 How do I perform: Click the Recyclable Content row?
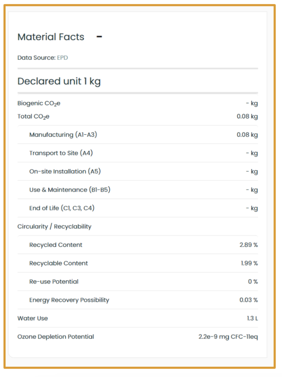coord(59,263)
